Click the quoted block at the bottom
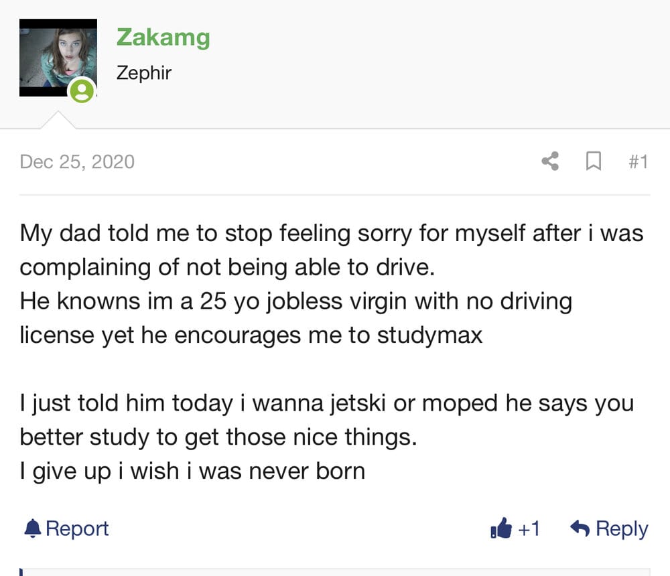This screenshot has width=670, height=576. (335, 571)
